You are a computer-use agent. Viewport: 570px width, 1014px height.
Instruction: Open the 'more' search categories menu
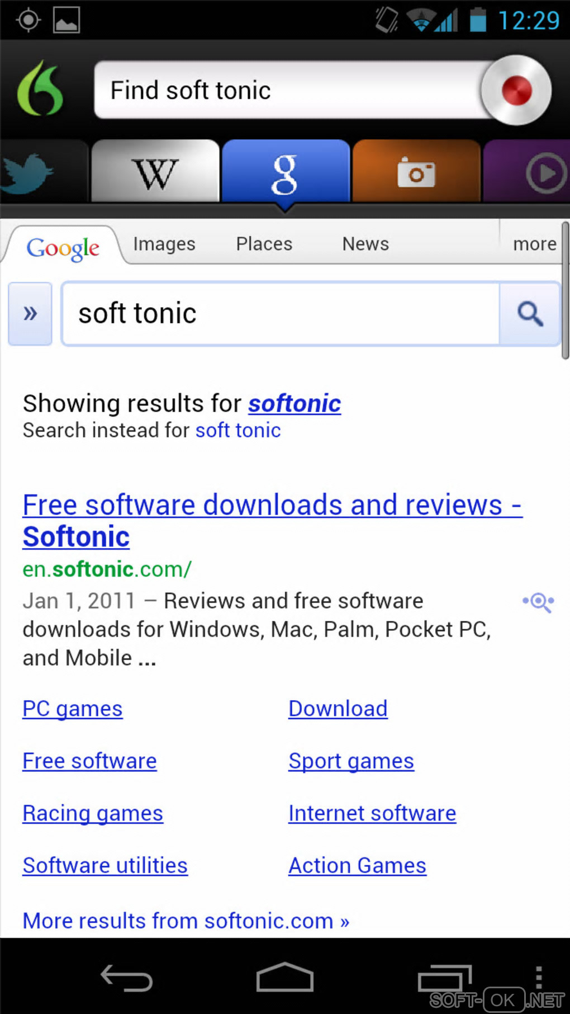pyautogui.click(x=534, y=244)
